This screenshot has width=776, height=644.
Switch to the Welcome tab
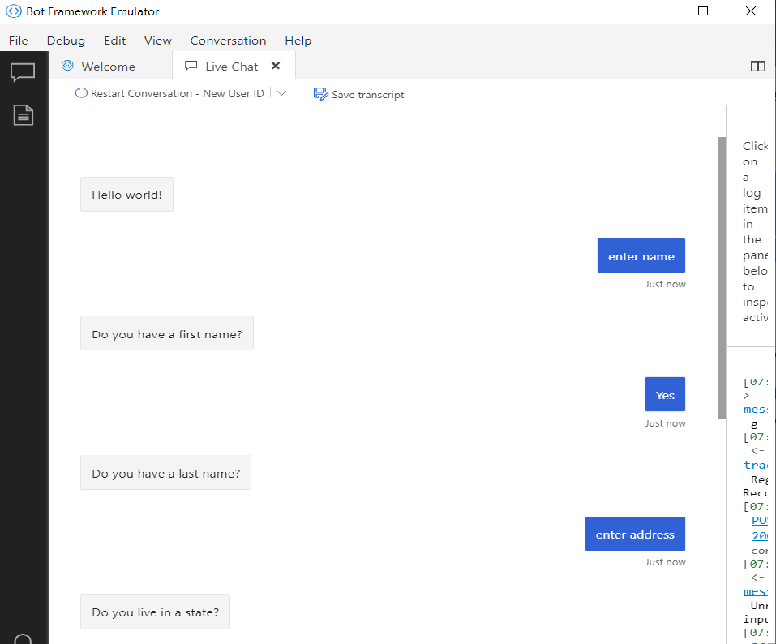[111, 66]
